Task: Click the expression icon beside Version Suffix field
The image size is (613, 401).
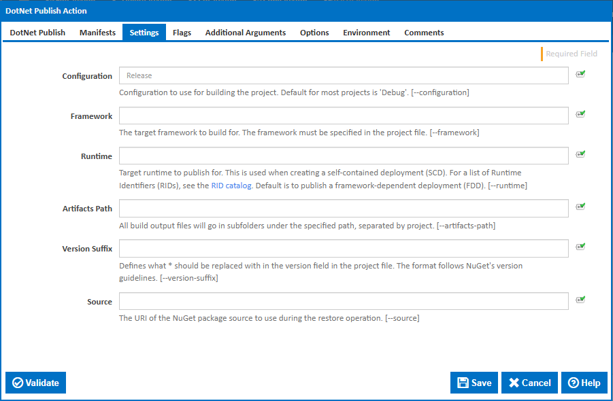Action: [x=580, y=247]
